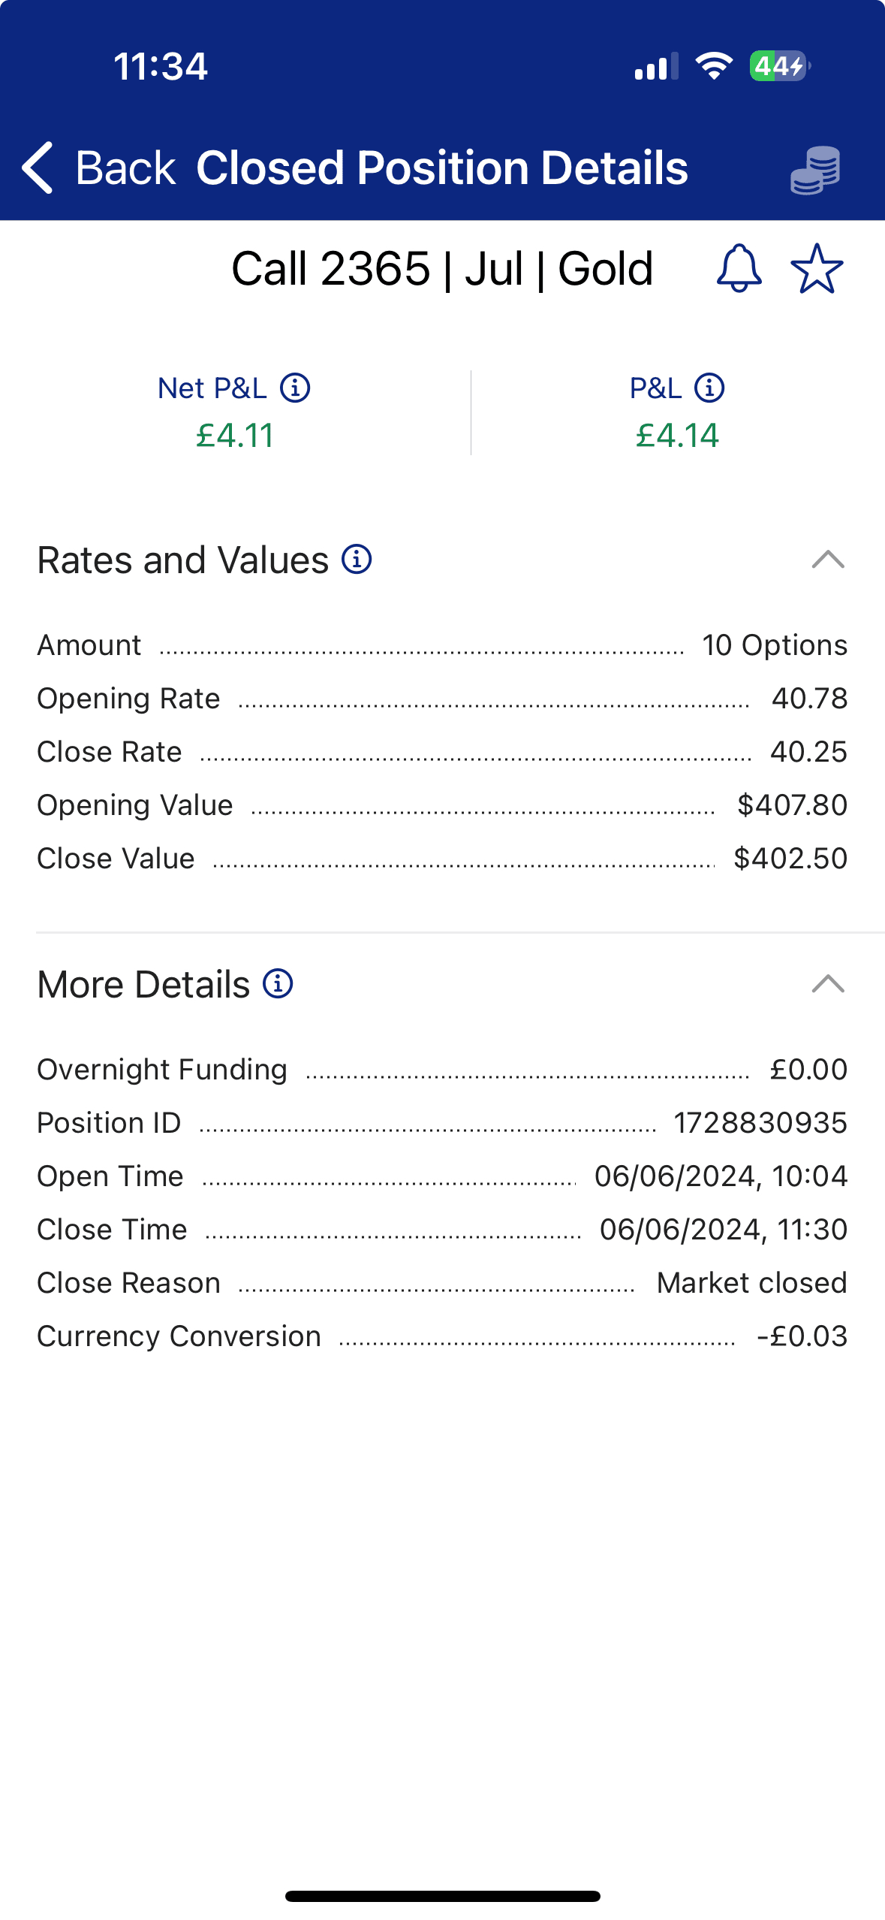Check the battery status icon
Viewport: 885px width, 1920px height.
(x=779, y=66)
